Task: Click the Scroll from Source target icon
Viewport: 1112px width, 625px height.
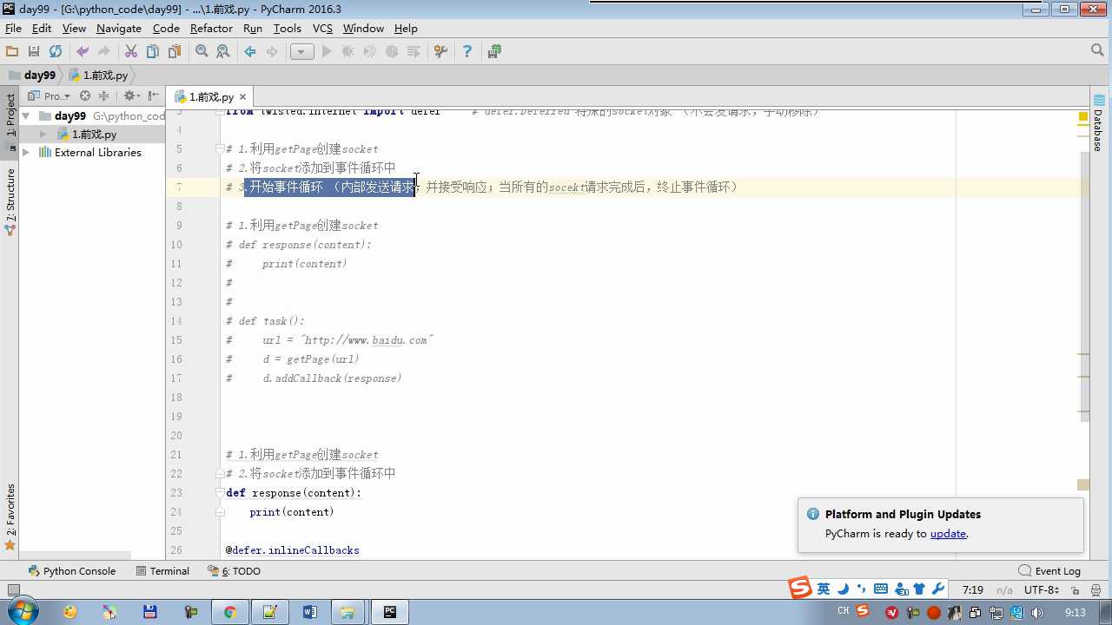Action: 85,96
